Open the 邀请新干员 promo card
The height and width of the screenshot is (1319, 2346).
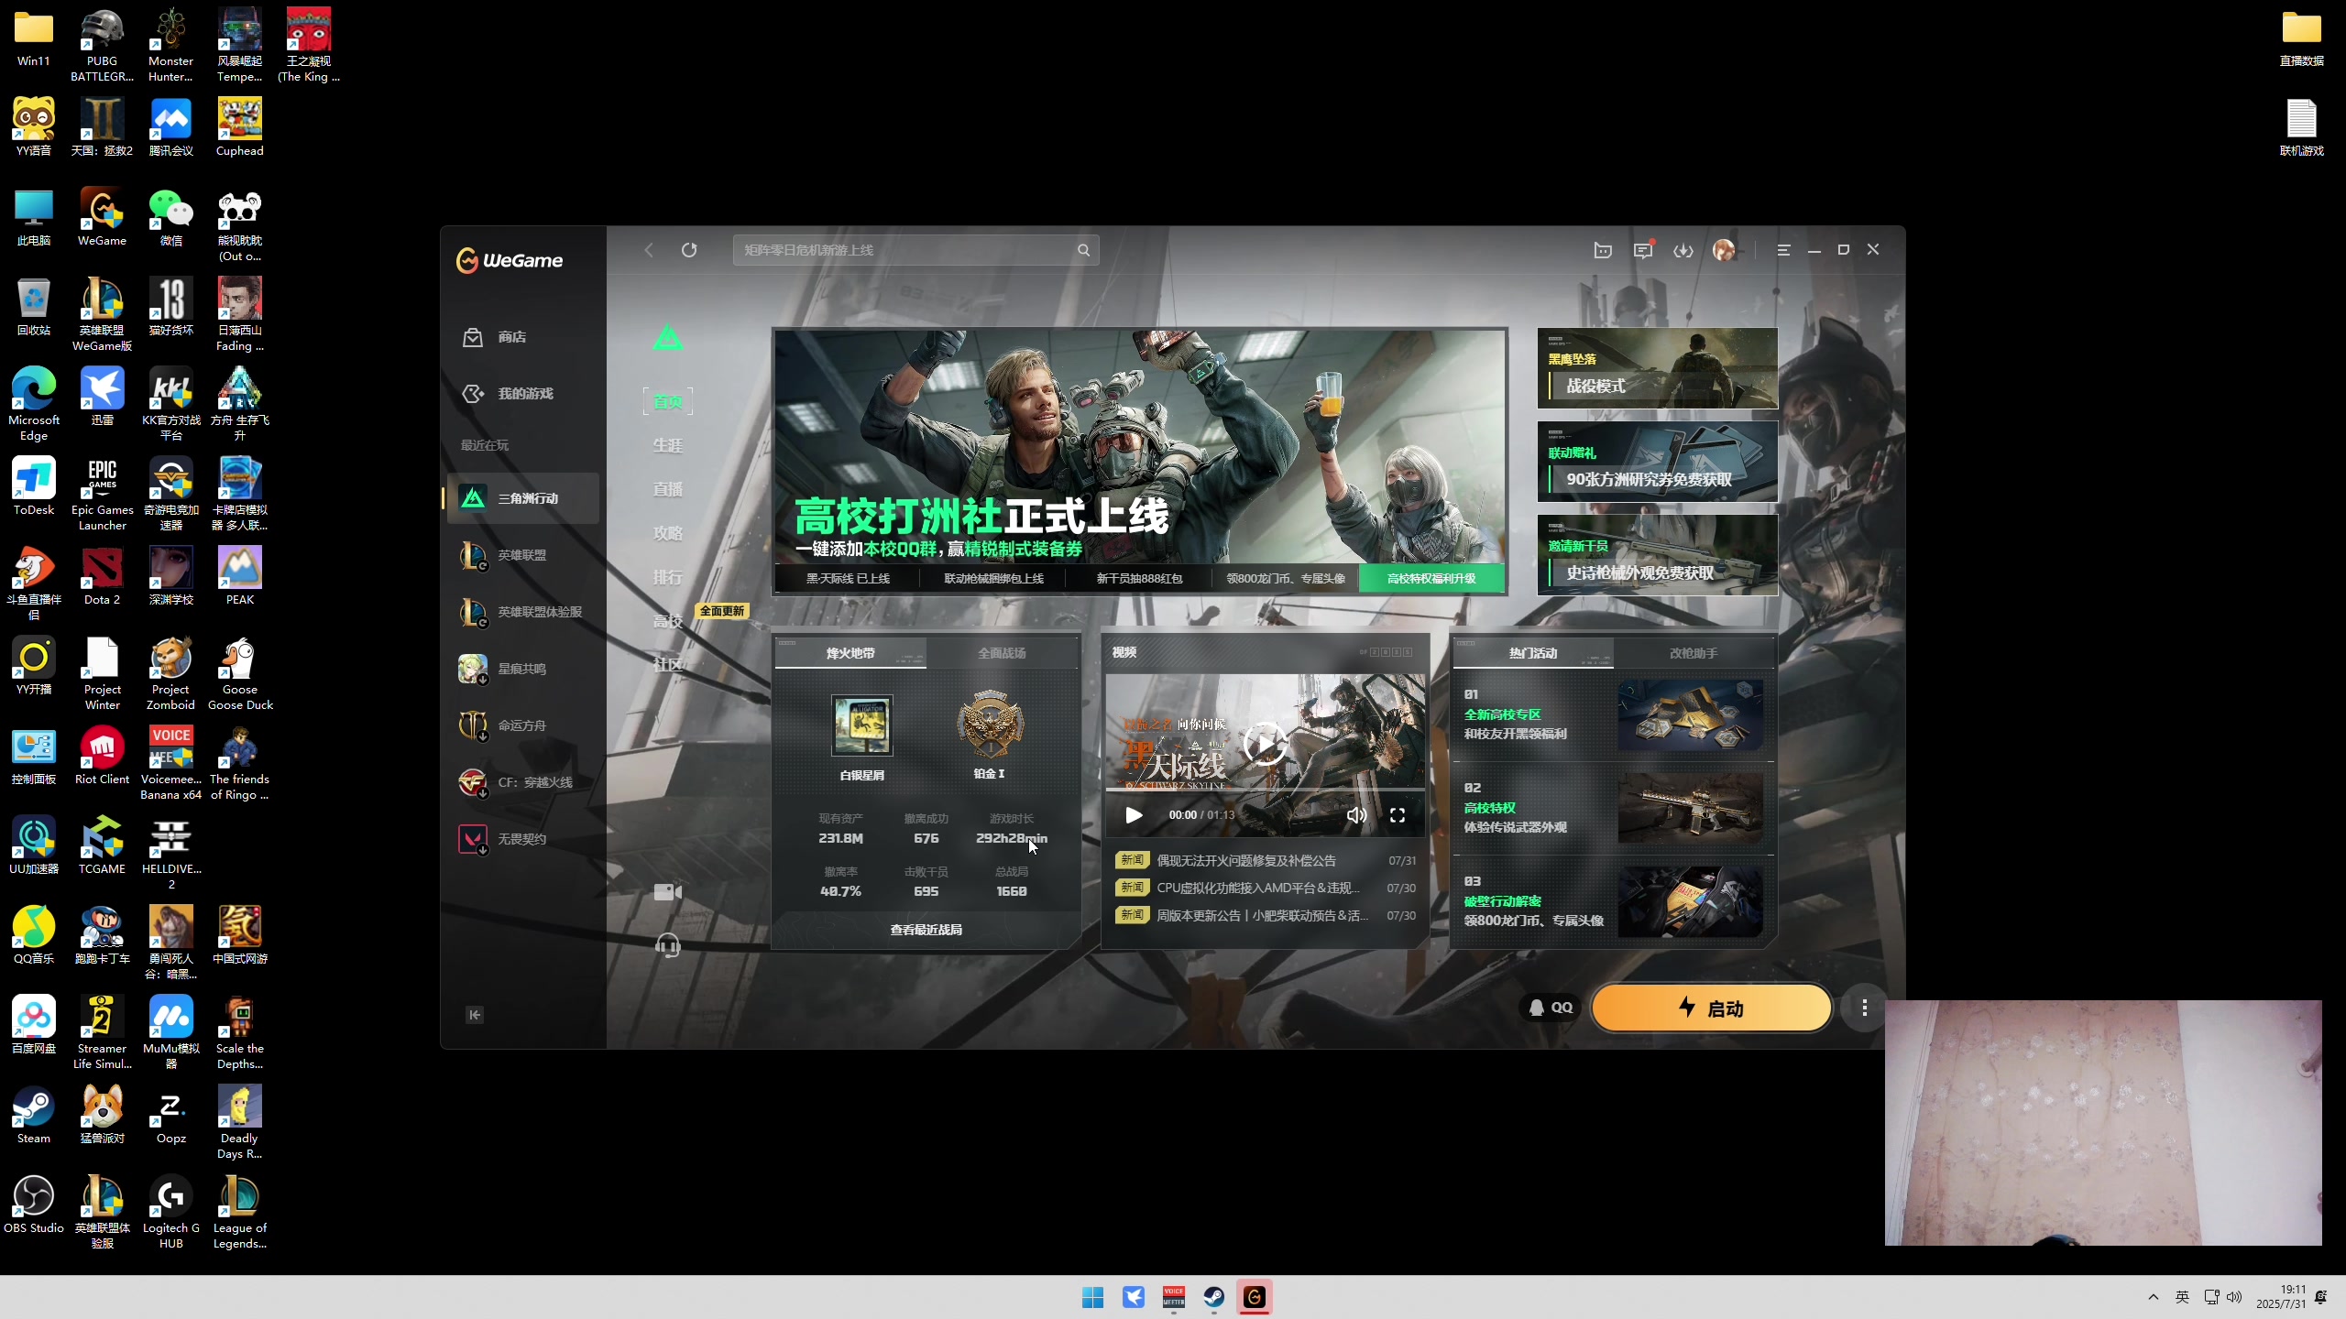[1657, 555]
